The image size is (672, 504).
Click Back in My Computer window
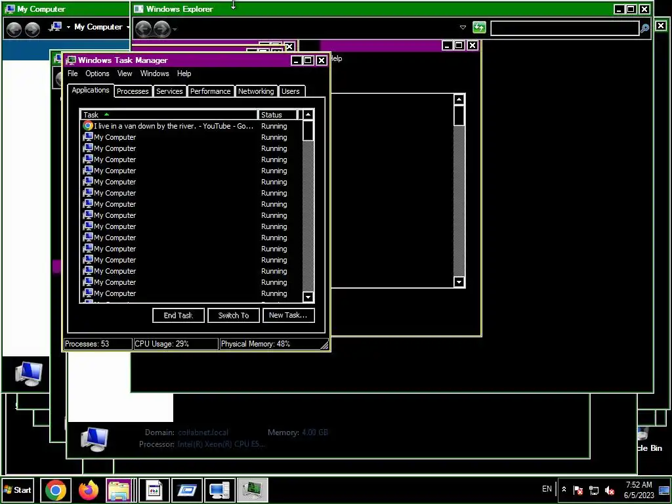[x=14, y=29]
